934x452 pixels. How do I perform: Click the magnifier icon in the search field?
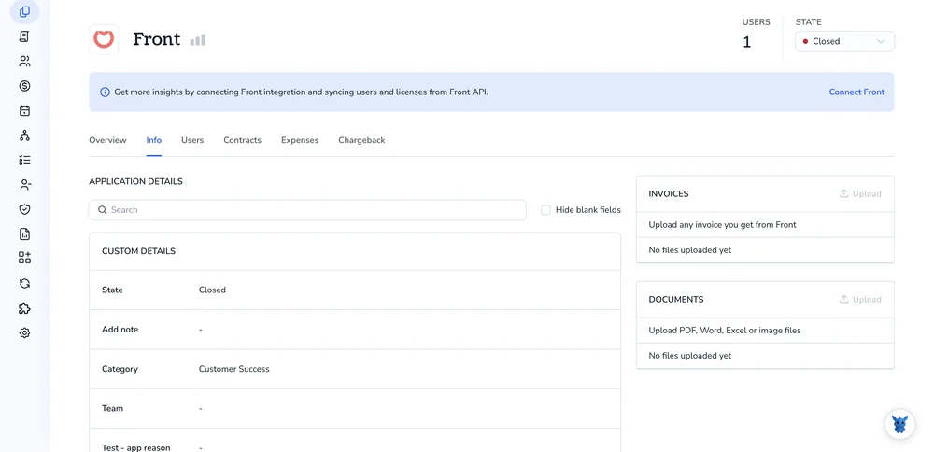point(103,210)
